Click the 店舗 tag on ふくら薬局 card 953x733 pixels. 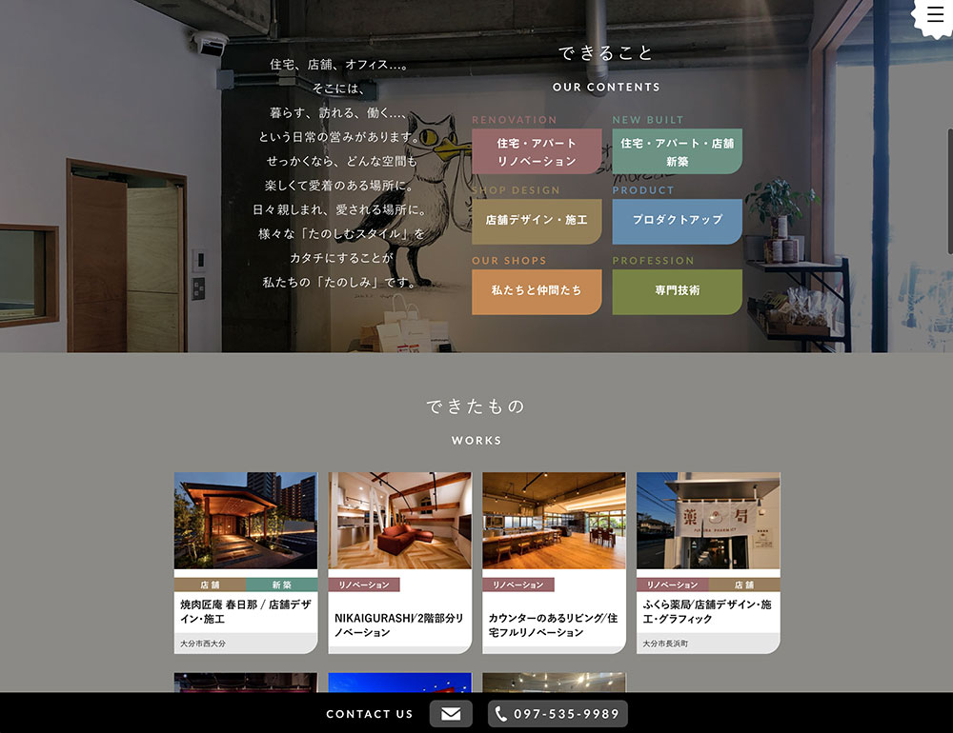[744, 584]
